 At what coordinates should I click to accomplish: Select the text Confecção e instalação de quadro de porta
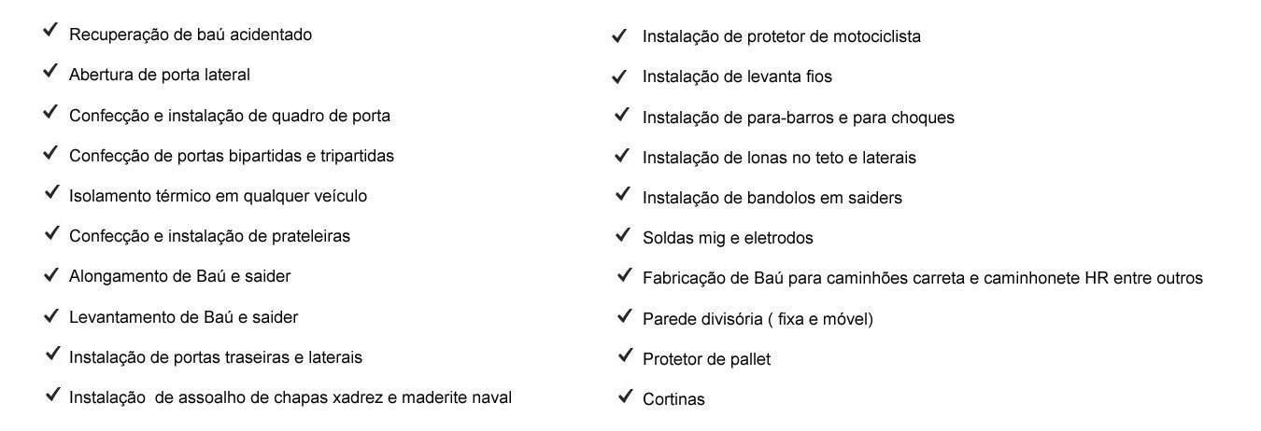point(230,116)
